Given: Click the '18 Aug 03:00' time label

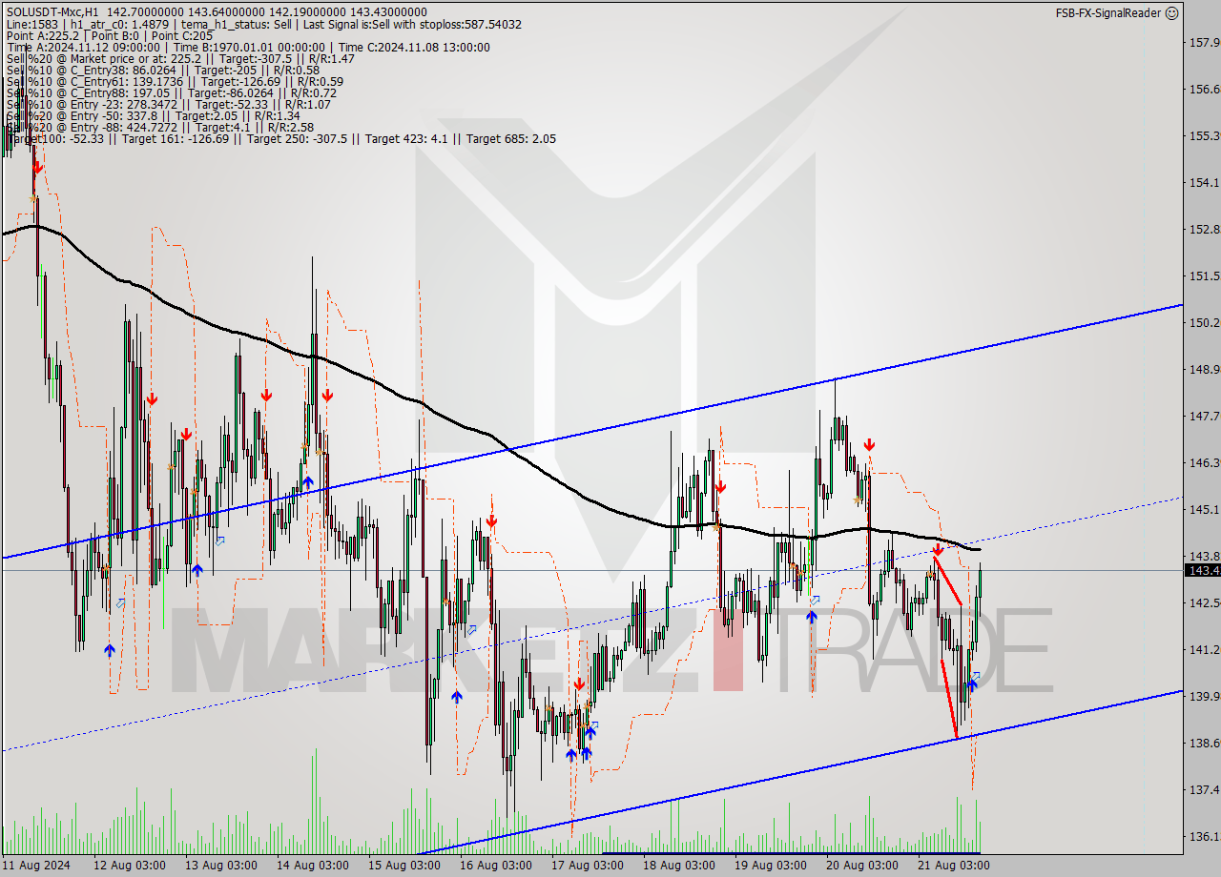Looking at the screenshot, I should point(679,865).
